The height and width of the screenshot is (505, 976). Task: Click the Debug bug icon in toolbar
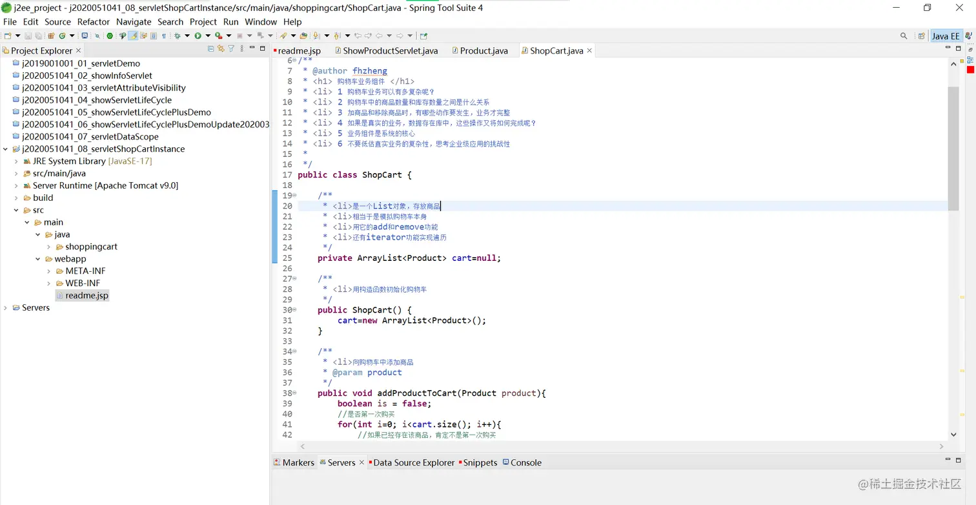pos(177,36)
